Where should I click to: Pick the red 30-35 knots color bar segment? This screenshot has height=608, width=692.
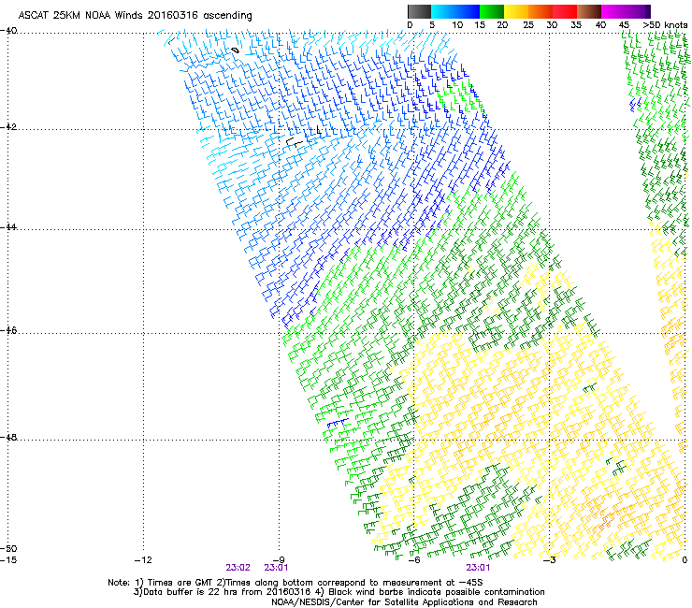[565, 11]
